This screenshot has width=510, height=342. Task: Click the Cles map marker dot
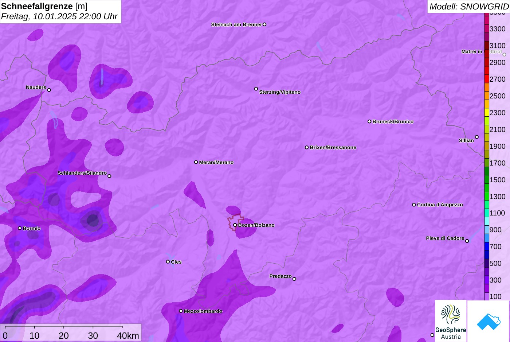pos(168,262)
